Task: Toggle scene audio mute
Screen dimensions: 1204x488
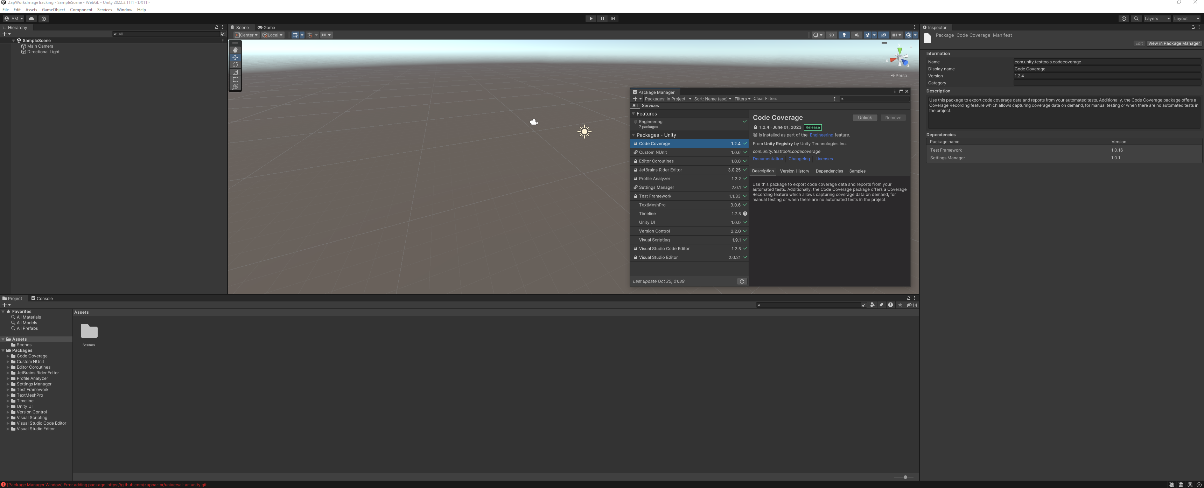Action: click(857, 35)
